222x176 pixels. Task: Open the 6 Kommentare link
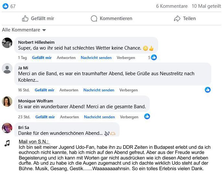tap(172, 6)
